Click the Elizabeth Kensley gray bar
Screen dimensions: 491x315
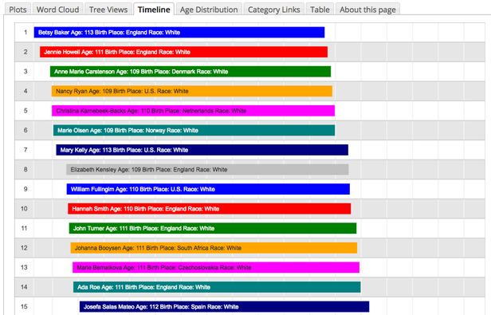pos(207,170)
